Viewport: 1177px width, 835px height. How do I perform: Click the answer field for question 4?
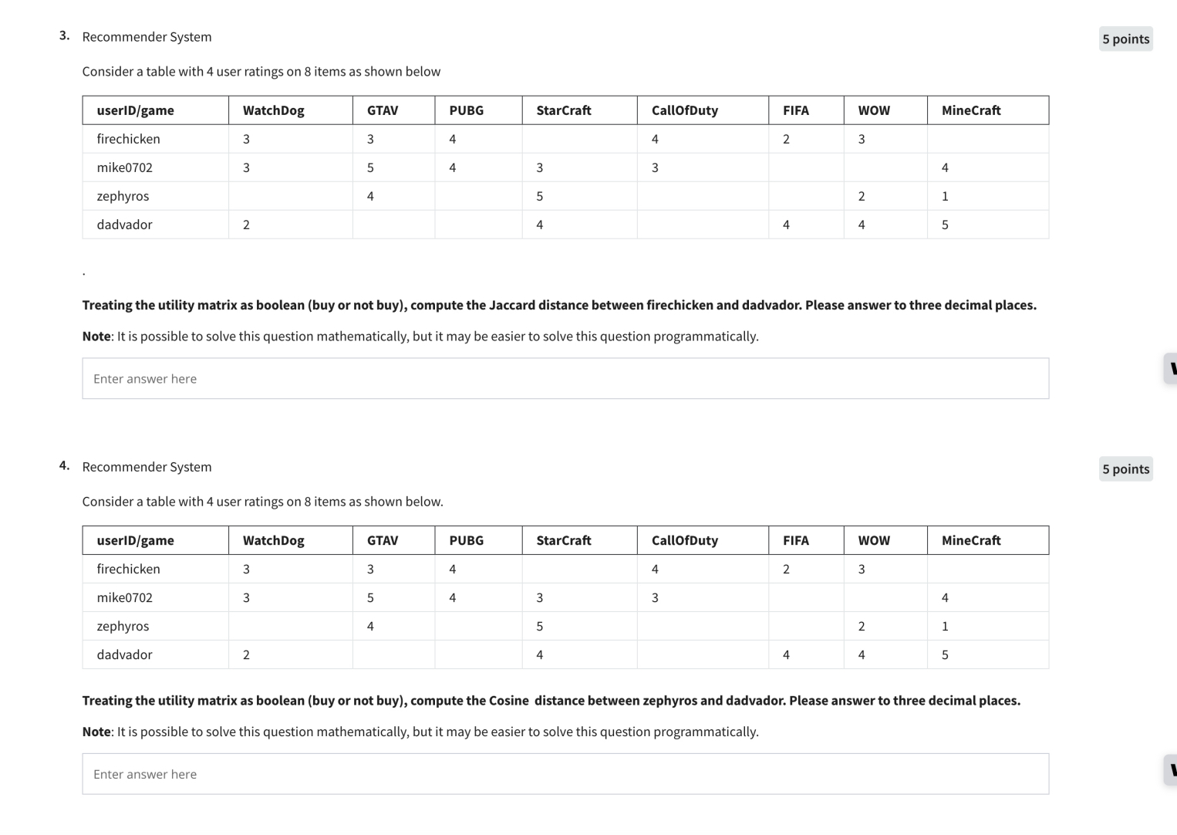coord(565,773)
